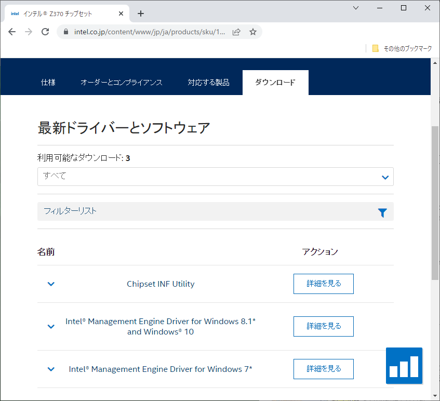Click the scrollbar up arrow
440x401 pixels.
pos(435,63)
